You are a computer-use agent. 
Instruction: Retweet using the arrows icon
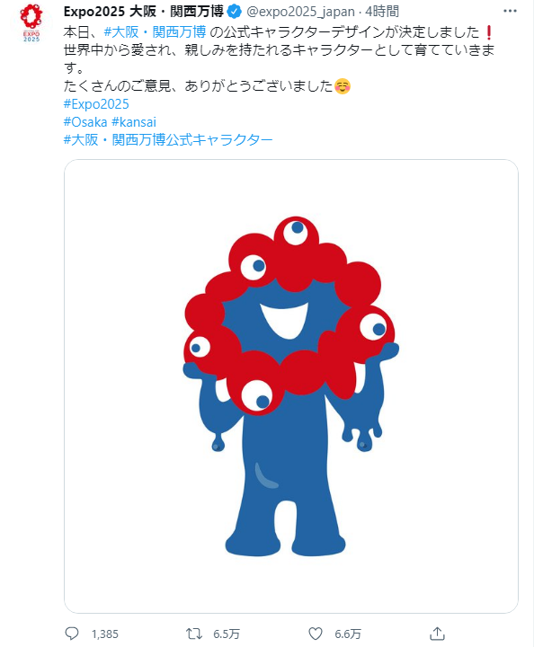point(193,634)
